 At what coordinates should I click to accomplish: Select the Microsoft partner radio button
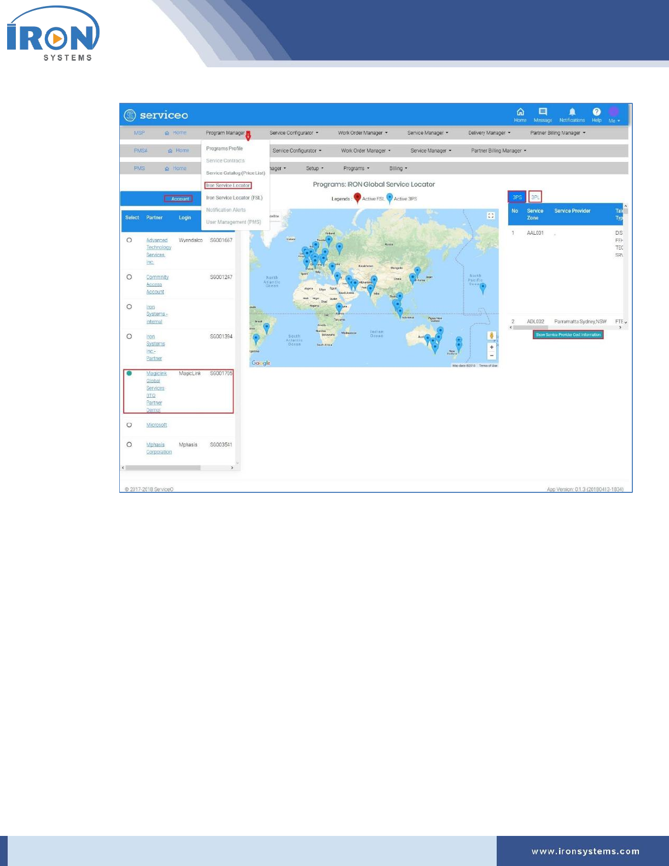pyautogui.click(x=129, y=425)
